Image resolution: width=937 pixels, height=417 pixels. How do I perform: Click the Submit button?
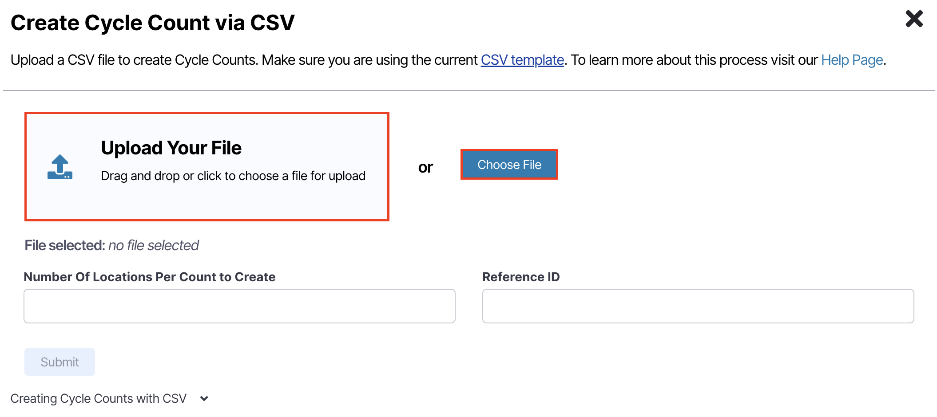60,362
